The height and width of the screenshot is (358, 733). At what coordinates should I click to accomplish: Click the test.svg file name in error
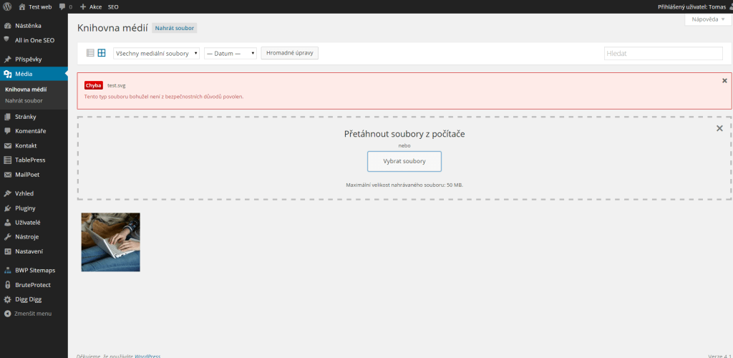coord(117,85)
